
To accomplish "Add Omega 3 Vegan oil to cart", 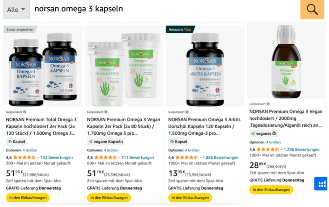I will click(271, 190).
